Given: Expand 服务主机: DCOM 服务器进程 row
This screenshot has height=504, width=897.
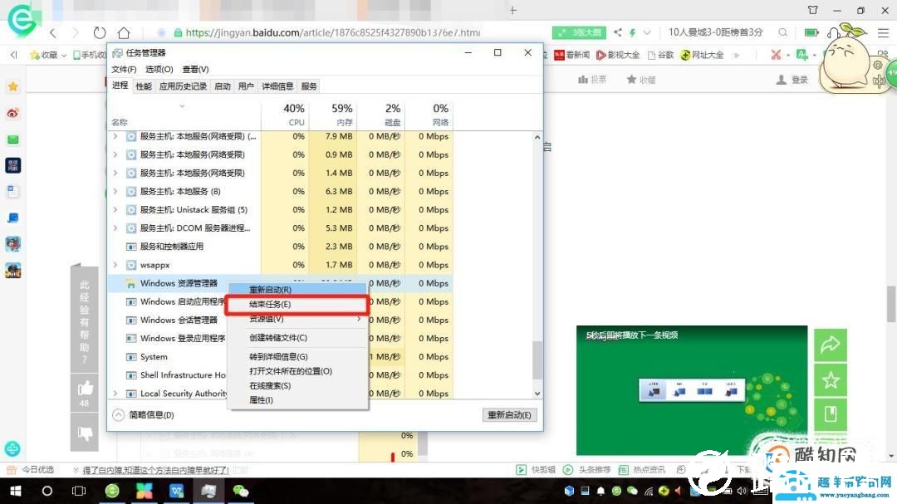Looking at the screenshot, I should click(x=115, y=228).
